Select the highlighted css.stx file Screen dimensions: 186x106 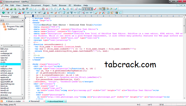[10, 64]
